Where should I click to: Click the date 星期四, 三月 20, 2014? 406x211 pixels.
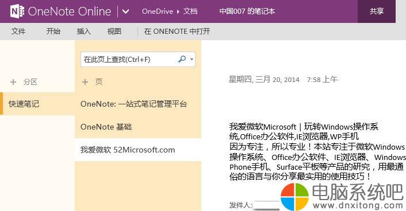coord(264,79)
